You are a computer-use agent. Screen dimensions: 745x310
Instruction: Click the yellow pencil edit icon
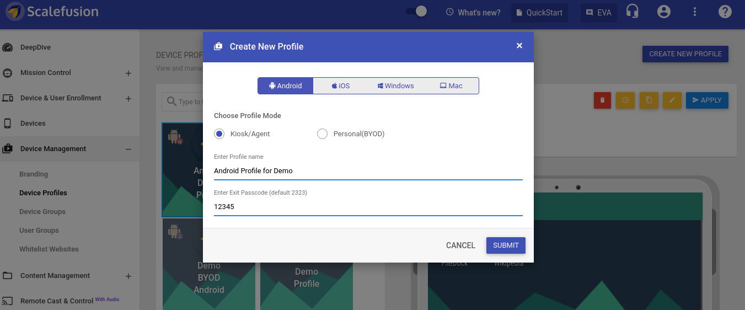click(672, 100)
